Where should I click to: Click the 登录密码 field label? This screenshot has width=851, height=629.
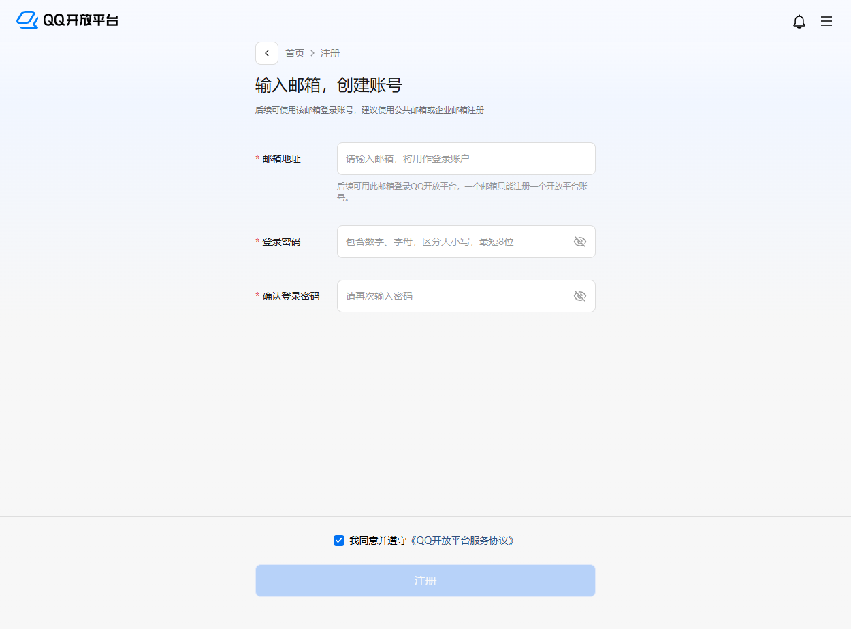281,242
